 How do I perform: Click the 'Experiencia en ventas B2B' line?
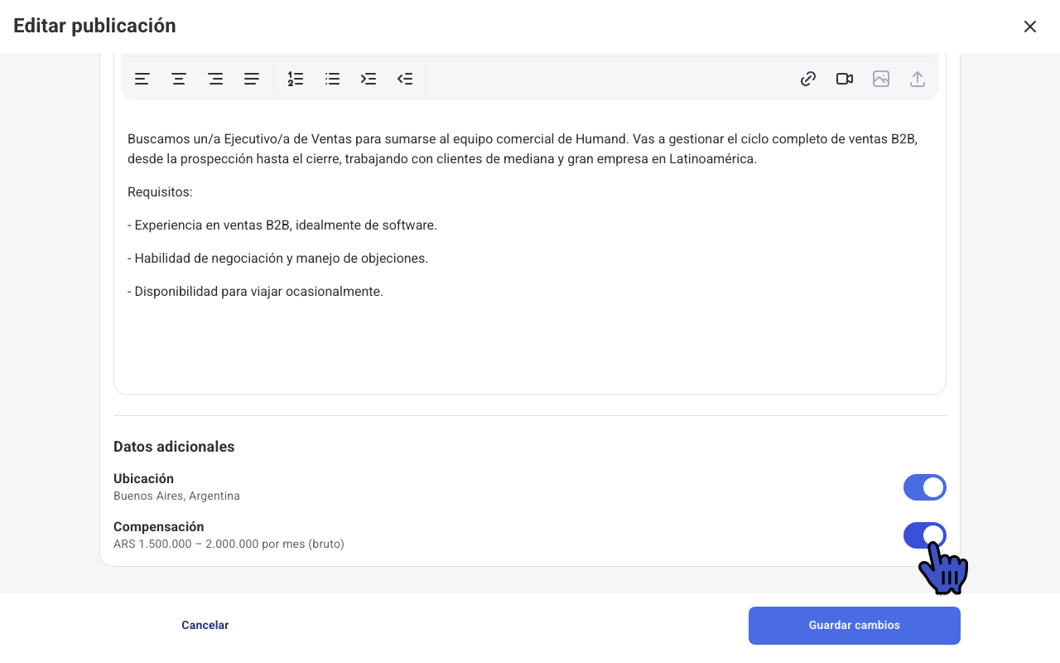(282, 225)
